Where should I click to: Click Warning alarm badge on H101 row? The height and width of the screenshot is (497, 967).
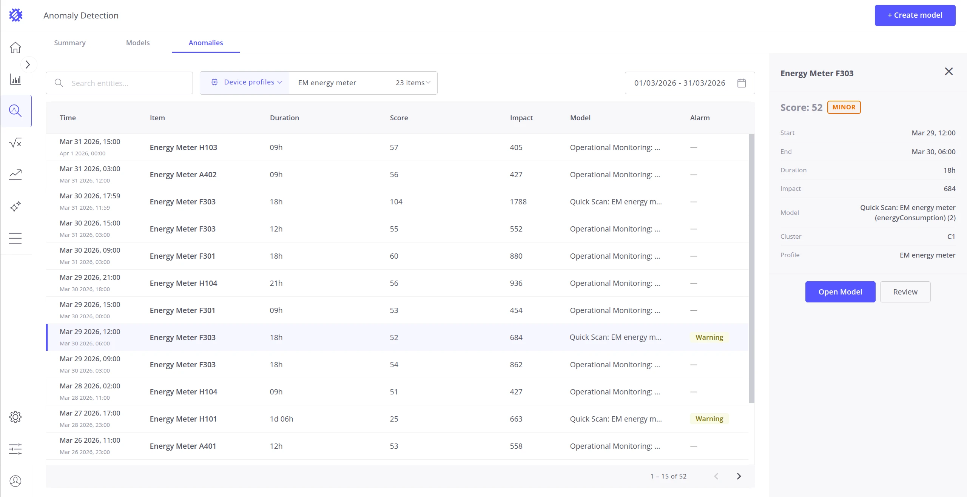[x=709, y=419]
